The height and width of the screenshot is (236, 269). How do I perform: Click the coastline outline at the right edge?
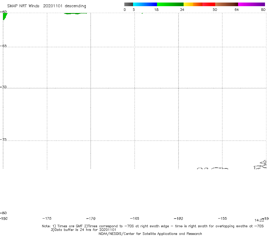(260, 165)
